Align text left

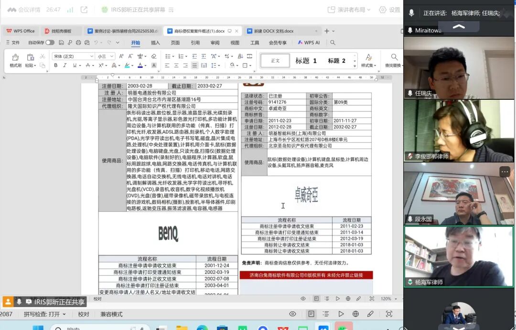pos(167,65)
